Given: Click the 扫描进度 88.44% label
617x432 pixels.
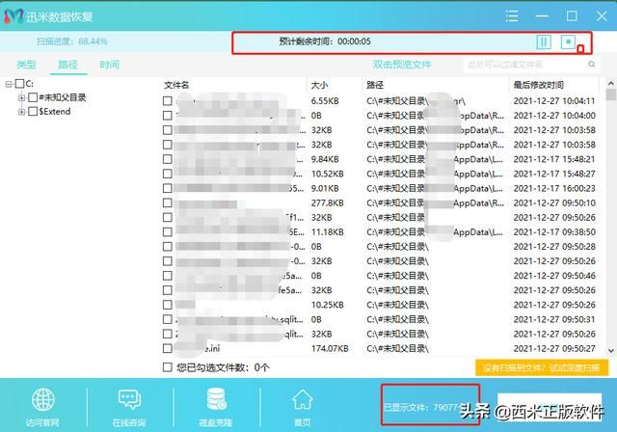Looking at the screenshot, I should click(x=71, y=41).
